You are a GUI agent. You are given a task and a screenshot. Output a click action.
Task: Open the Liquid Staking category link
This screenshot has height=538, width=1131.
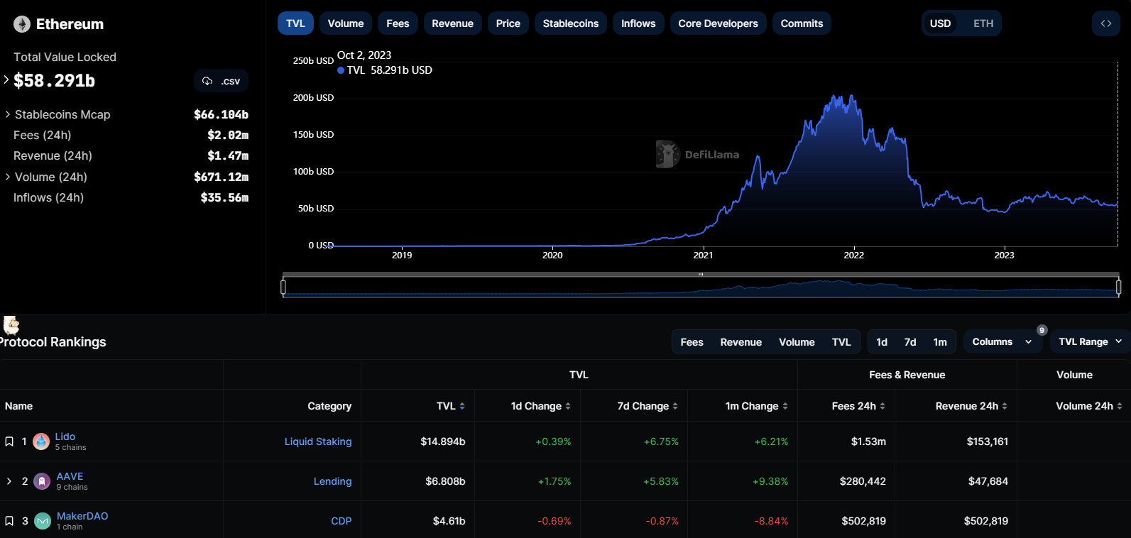click(317, 441)
